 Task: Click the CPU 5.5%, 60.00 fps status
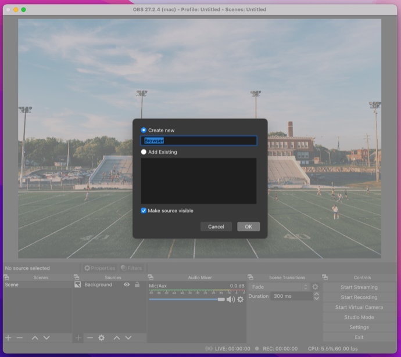click(x=333, y=348)
